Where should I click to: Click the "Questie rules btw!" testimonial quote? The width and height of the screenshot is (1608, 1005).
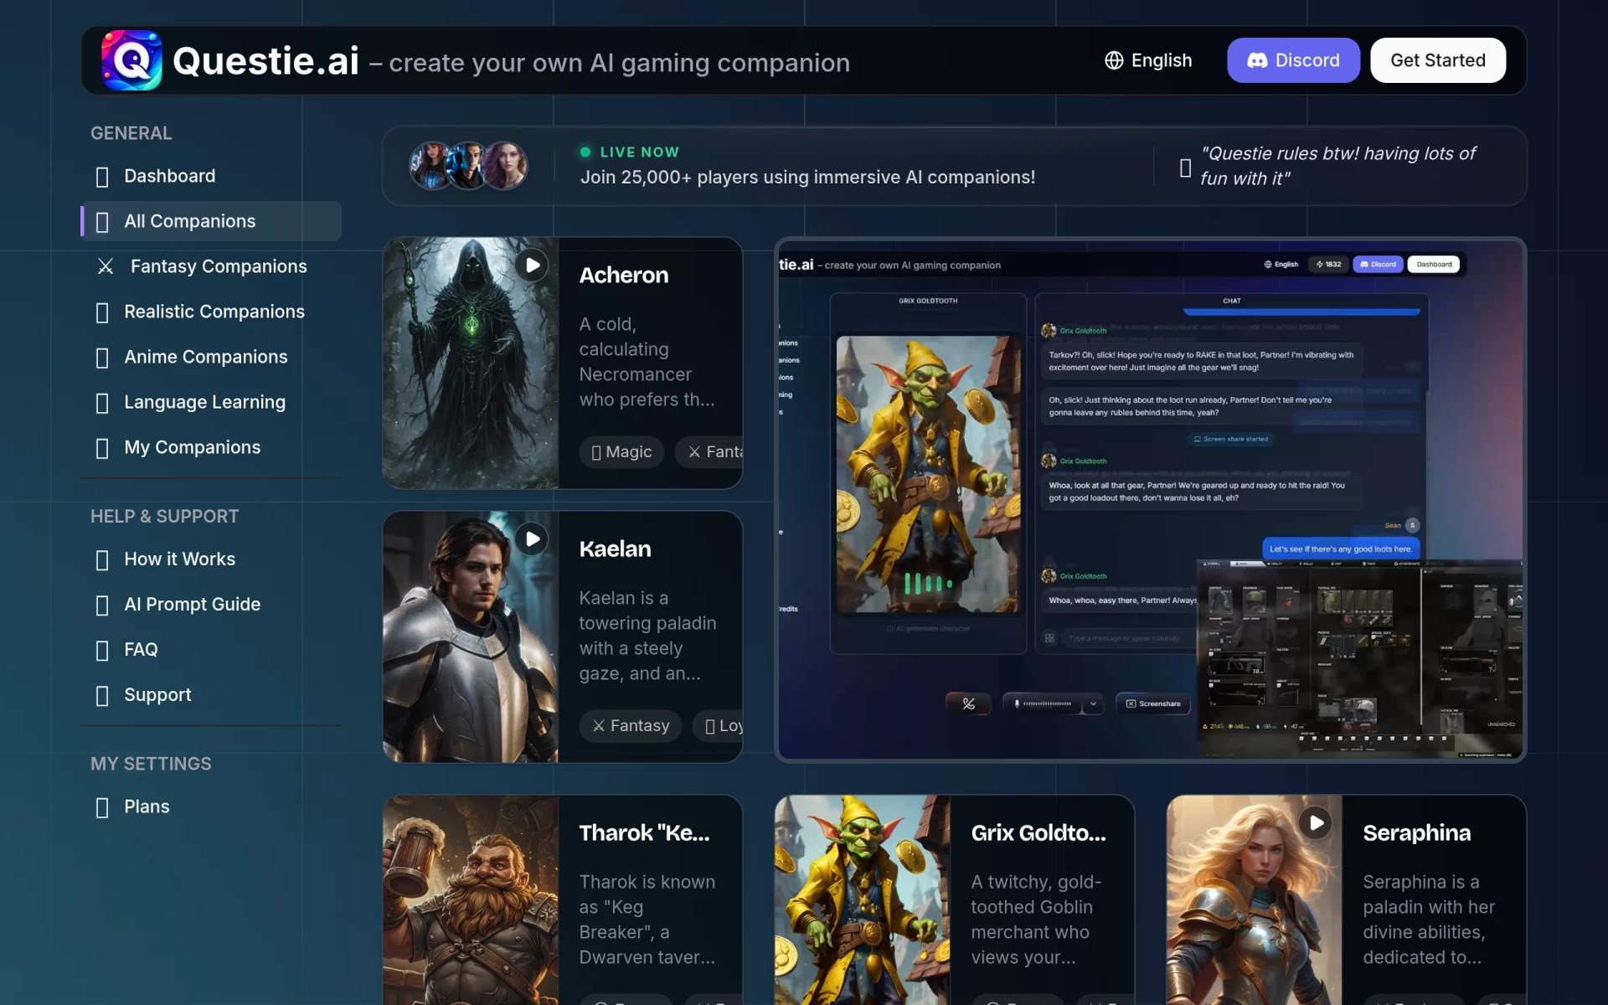click(x=1337, y=166)
